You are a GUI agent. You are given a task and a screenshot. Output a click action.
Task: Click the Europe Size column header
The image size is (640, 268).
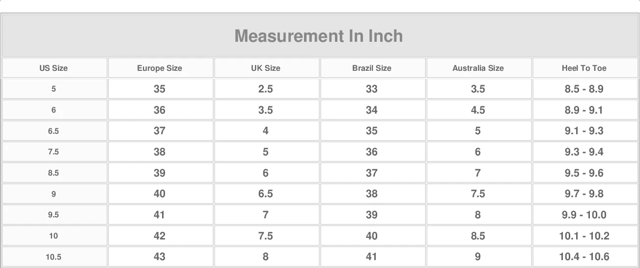[160, 68]
